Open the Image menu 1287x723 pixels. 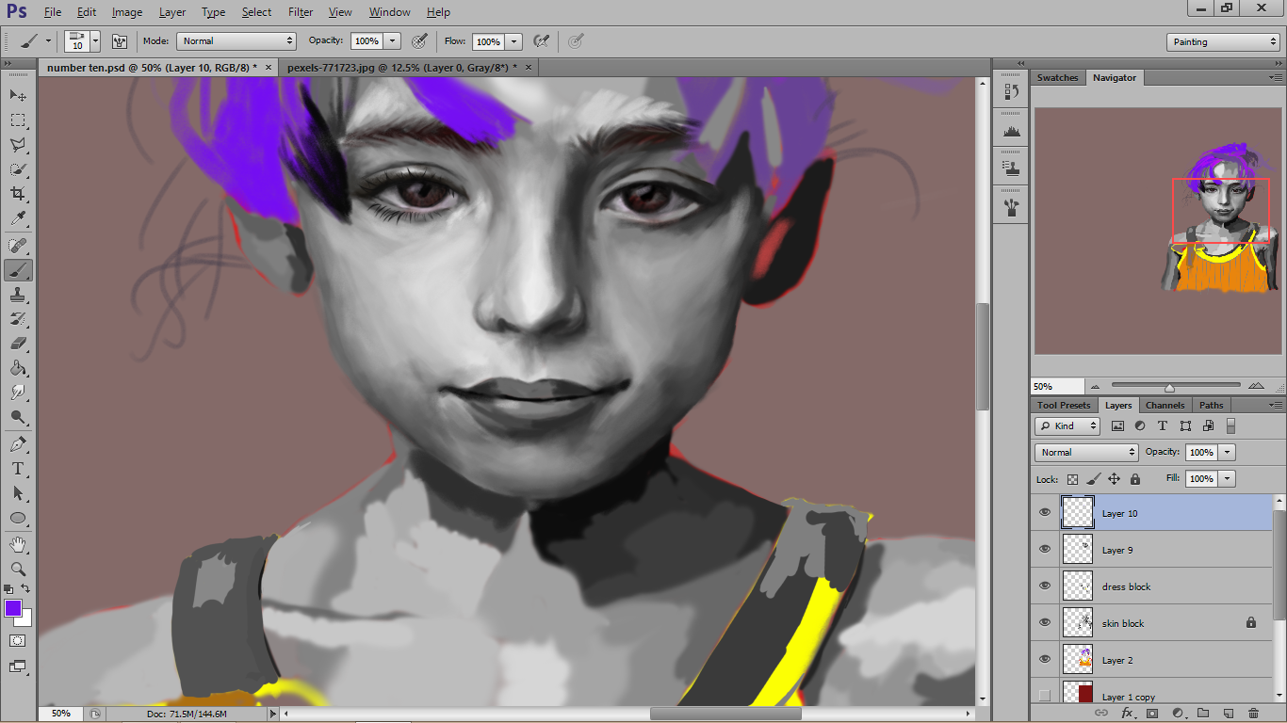pos(127,12)
